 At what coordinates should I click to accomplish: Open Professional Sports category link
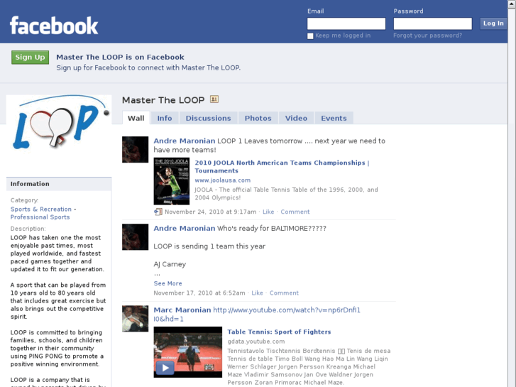point(40,217)
